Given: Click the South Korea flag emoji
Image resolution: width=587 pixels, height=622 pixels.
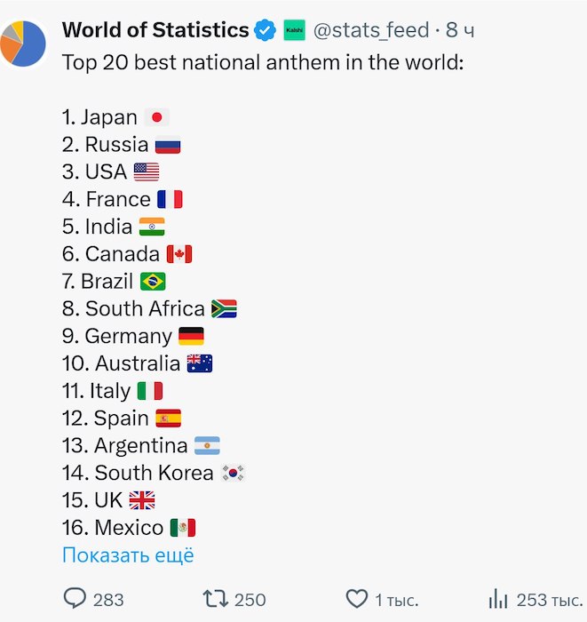Looking at the screenshot, I should point(233,474).
